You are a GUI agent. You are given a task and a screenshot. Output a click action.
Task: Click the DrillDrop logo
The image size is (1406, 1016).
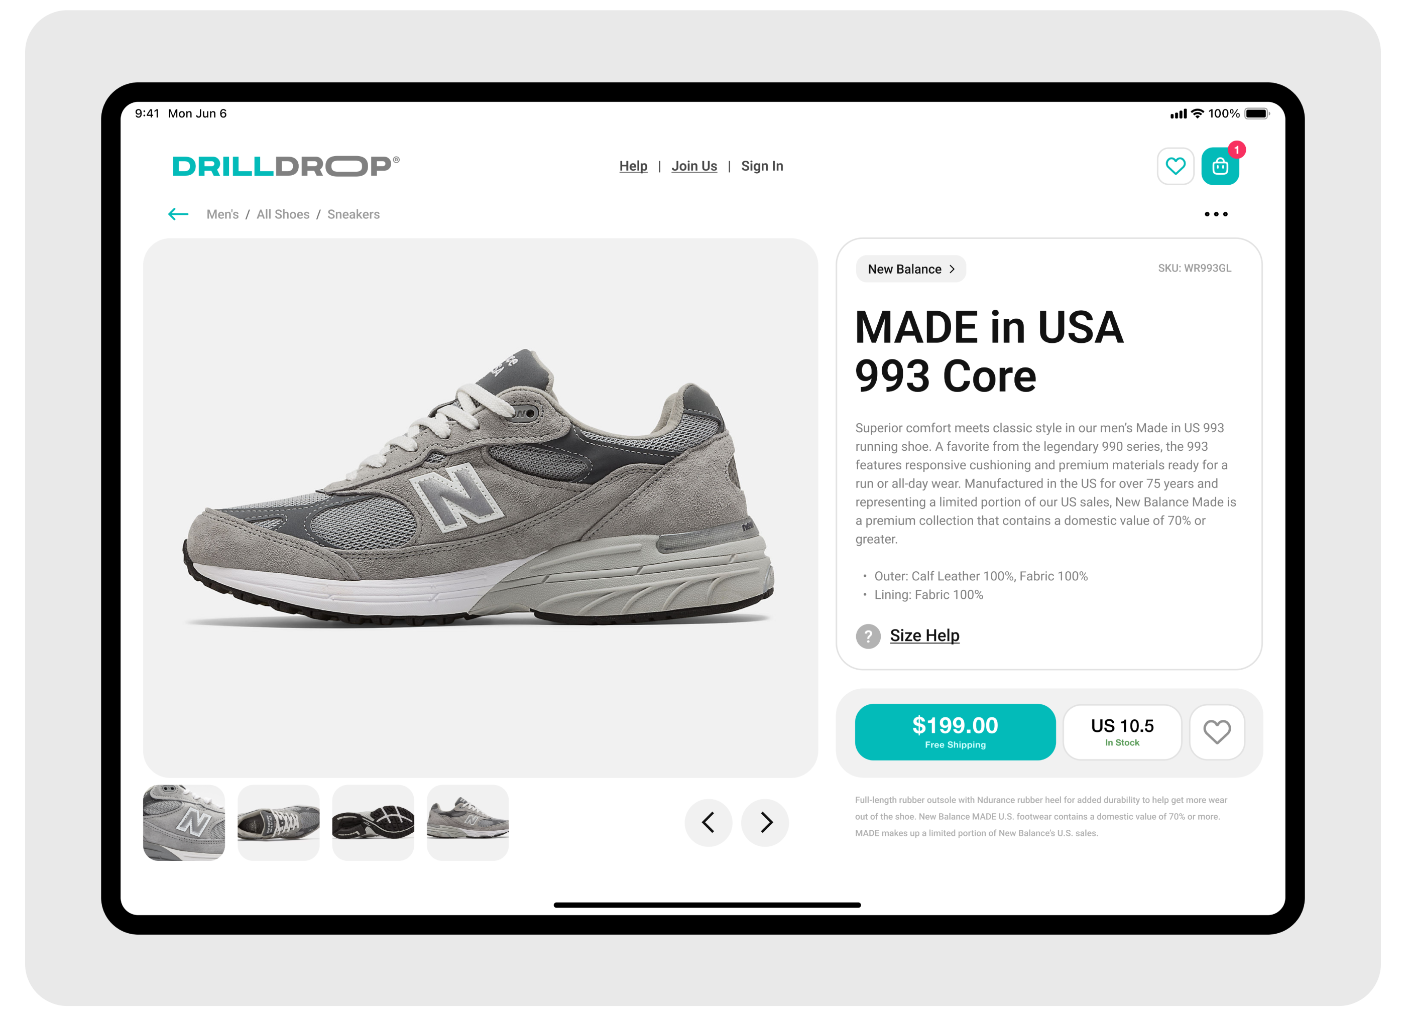click(x=286, y=166)
